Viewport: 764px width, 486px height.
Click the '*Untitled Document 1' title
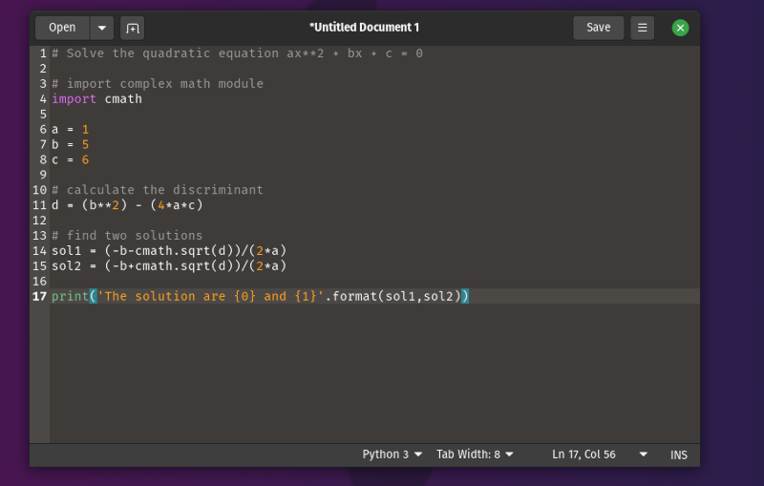pyautogui.click(x=364, y=28)
